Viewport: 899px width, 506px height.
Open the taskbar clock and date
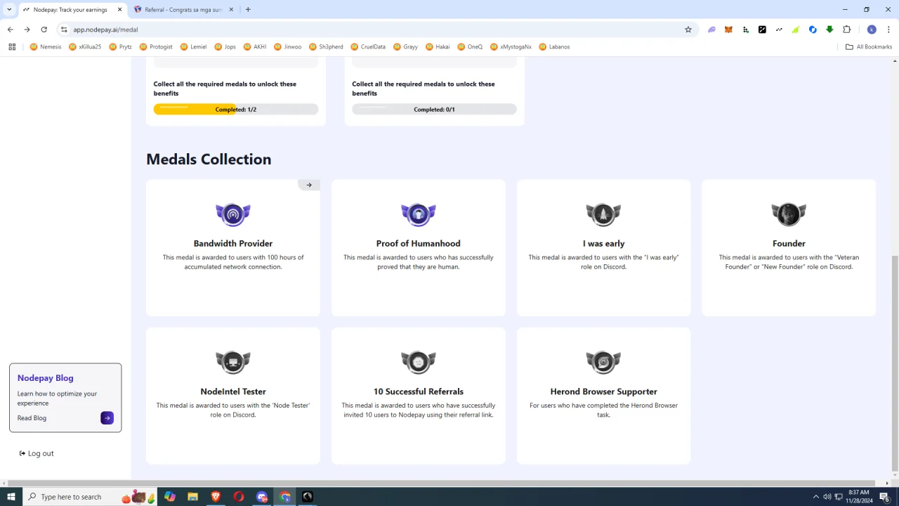(x=859, y=497)
